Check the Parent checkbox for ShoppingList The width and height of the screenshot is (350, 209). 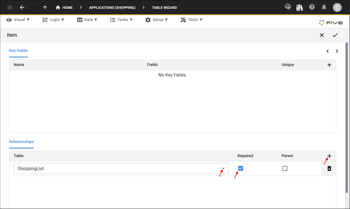tap(285, 168)
